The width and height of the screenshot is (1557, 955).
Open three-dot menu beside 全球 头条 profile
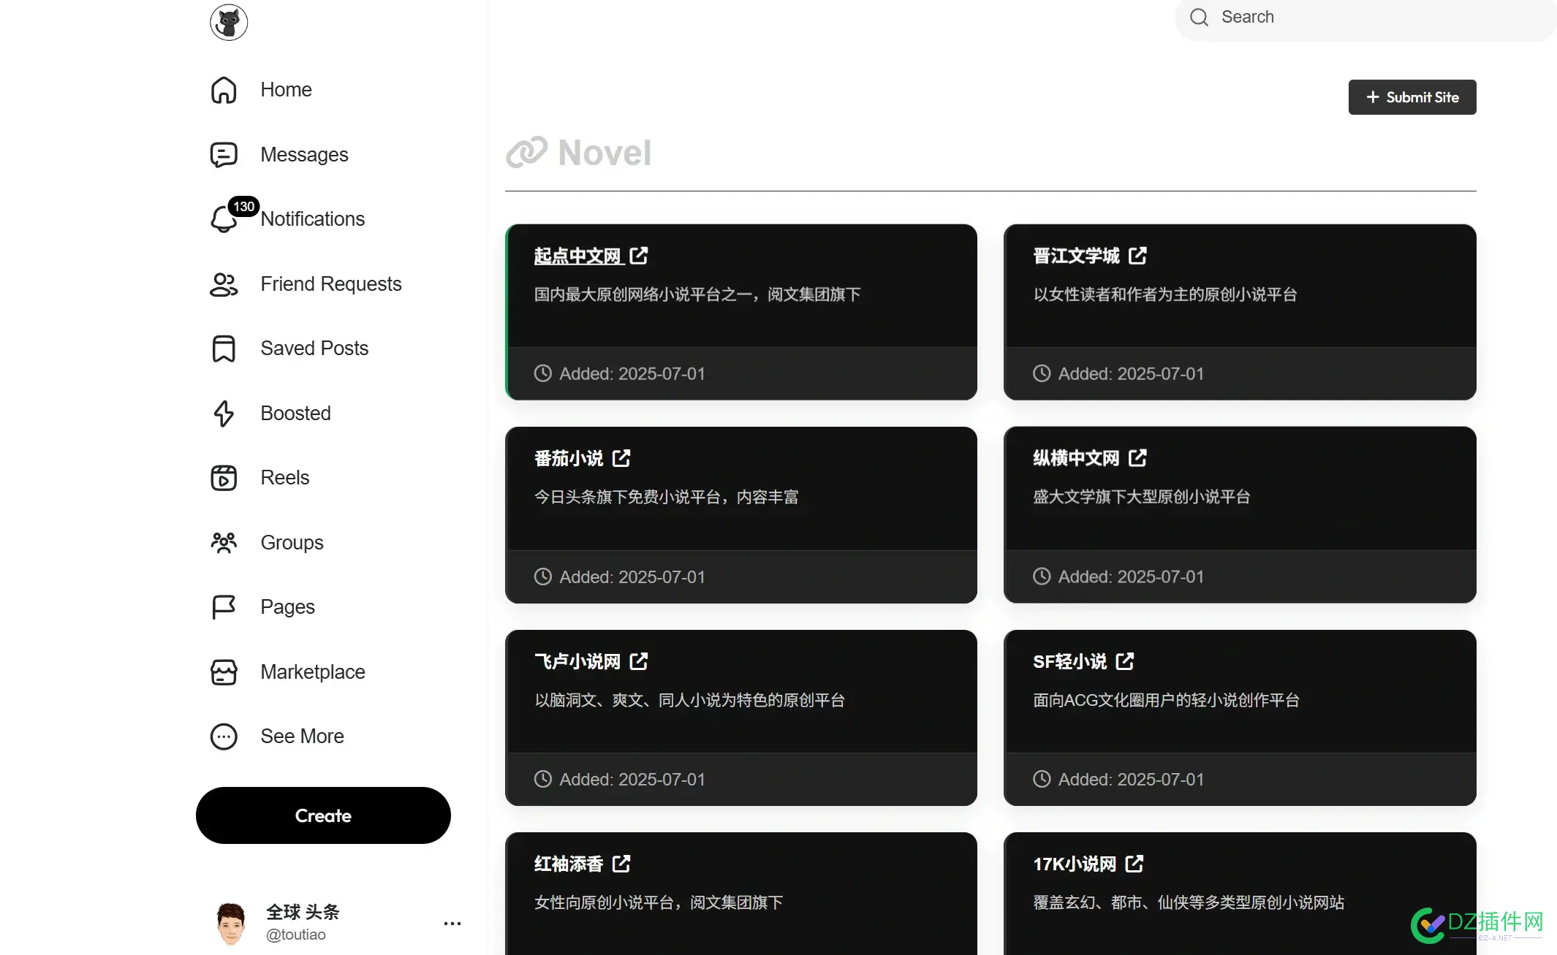coord(452,924)
